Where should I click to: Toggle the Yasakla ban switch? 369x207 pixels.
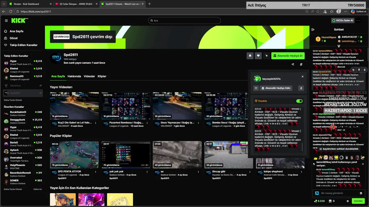tap(299, 101)
